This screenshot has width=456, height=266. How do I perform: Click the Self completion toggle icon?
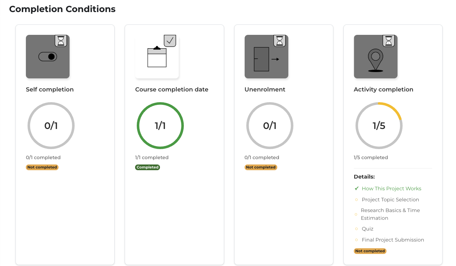tap(48, 57)
